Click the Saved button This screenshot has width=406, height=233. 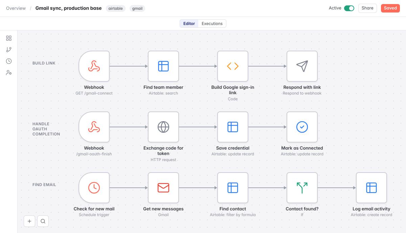click(x=390, y=8)
